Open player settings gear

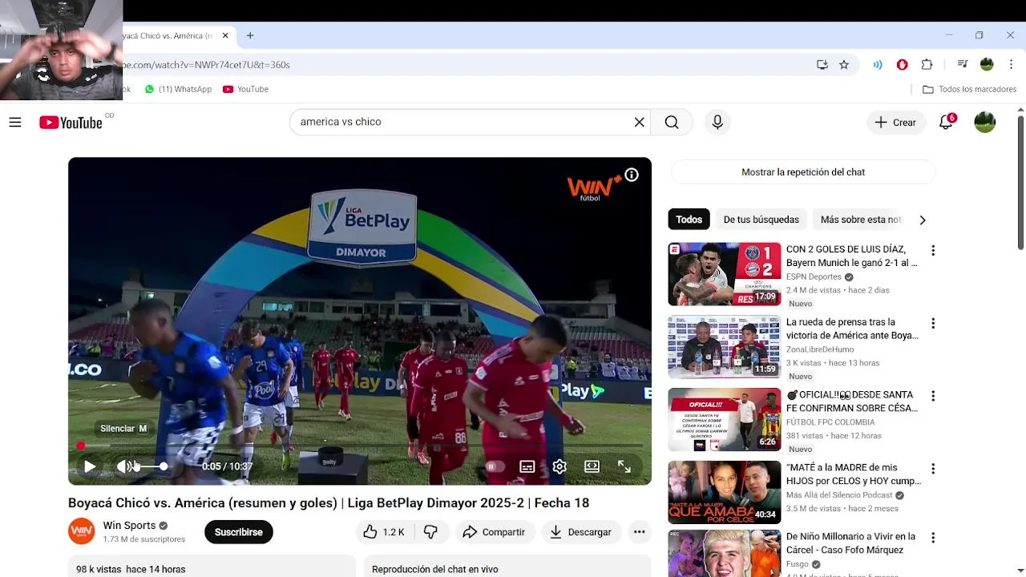coord(559,466)
